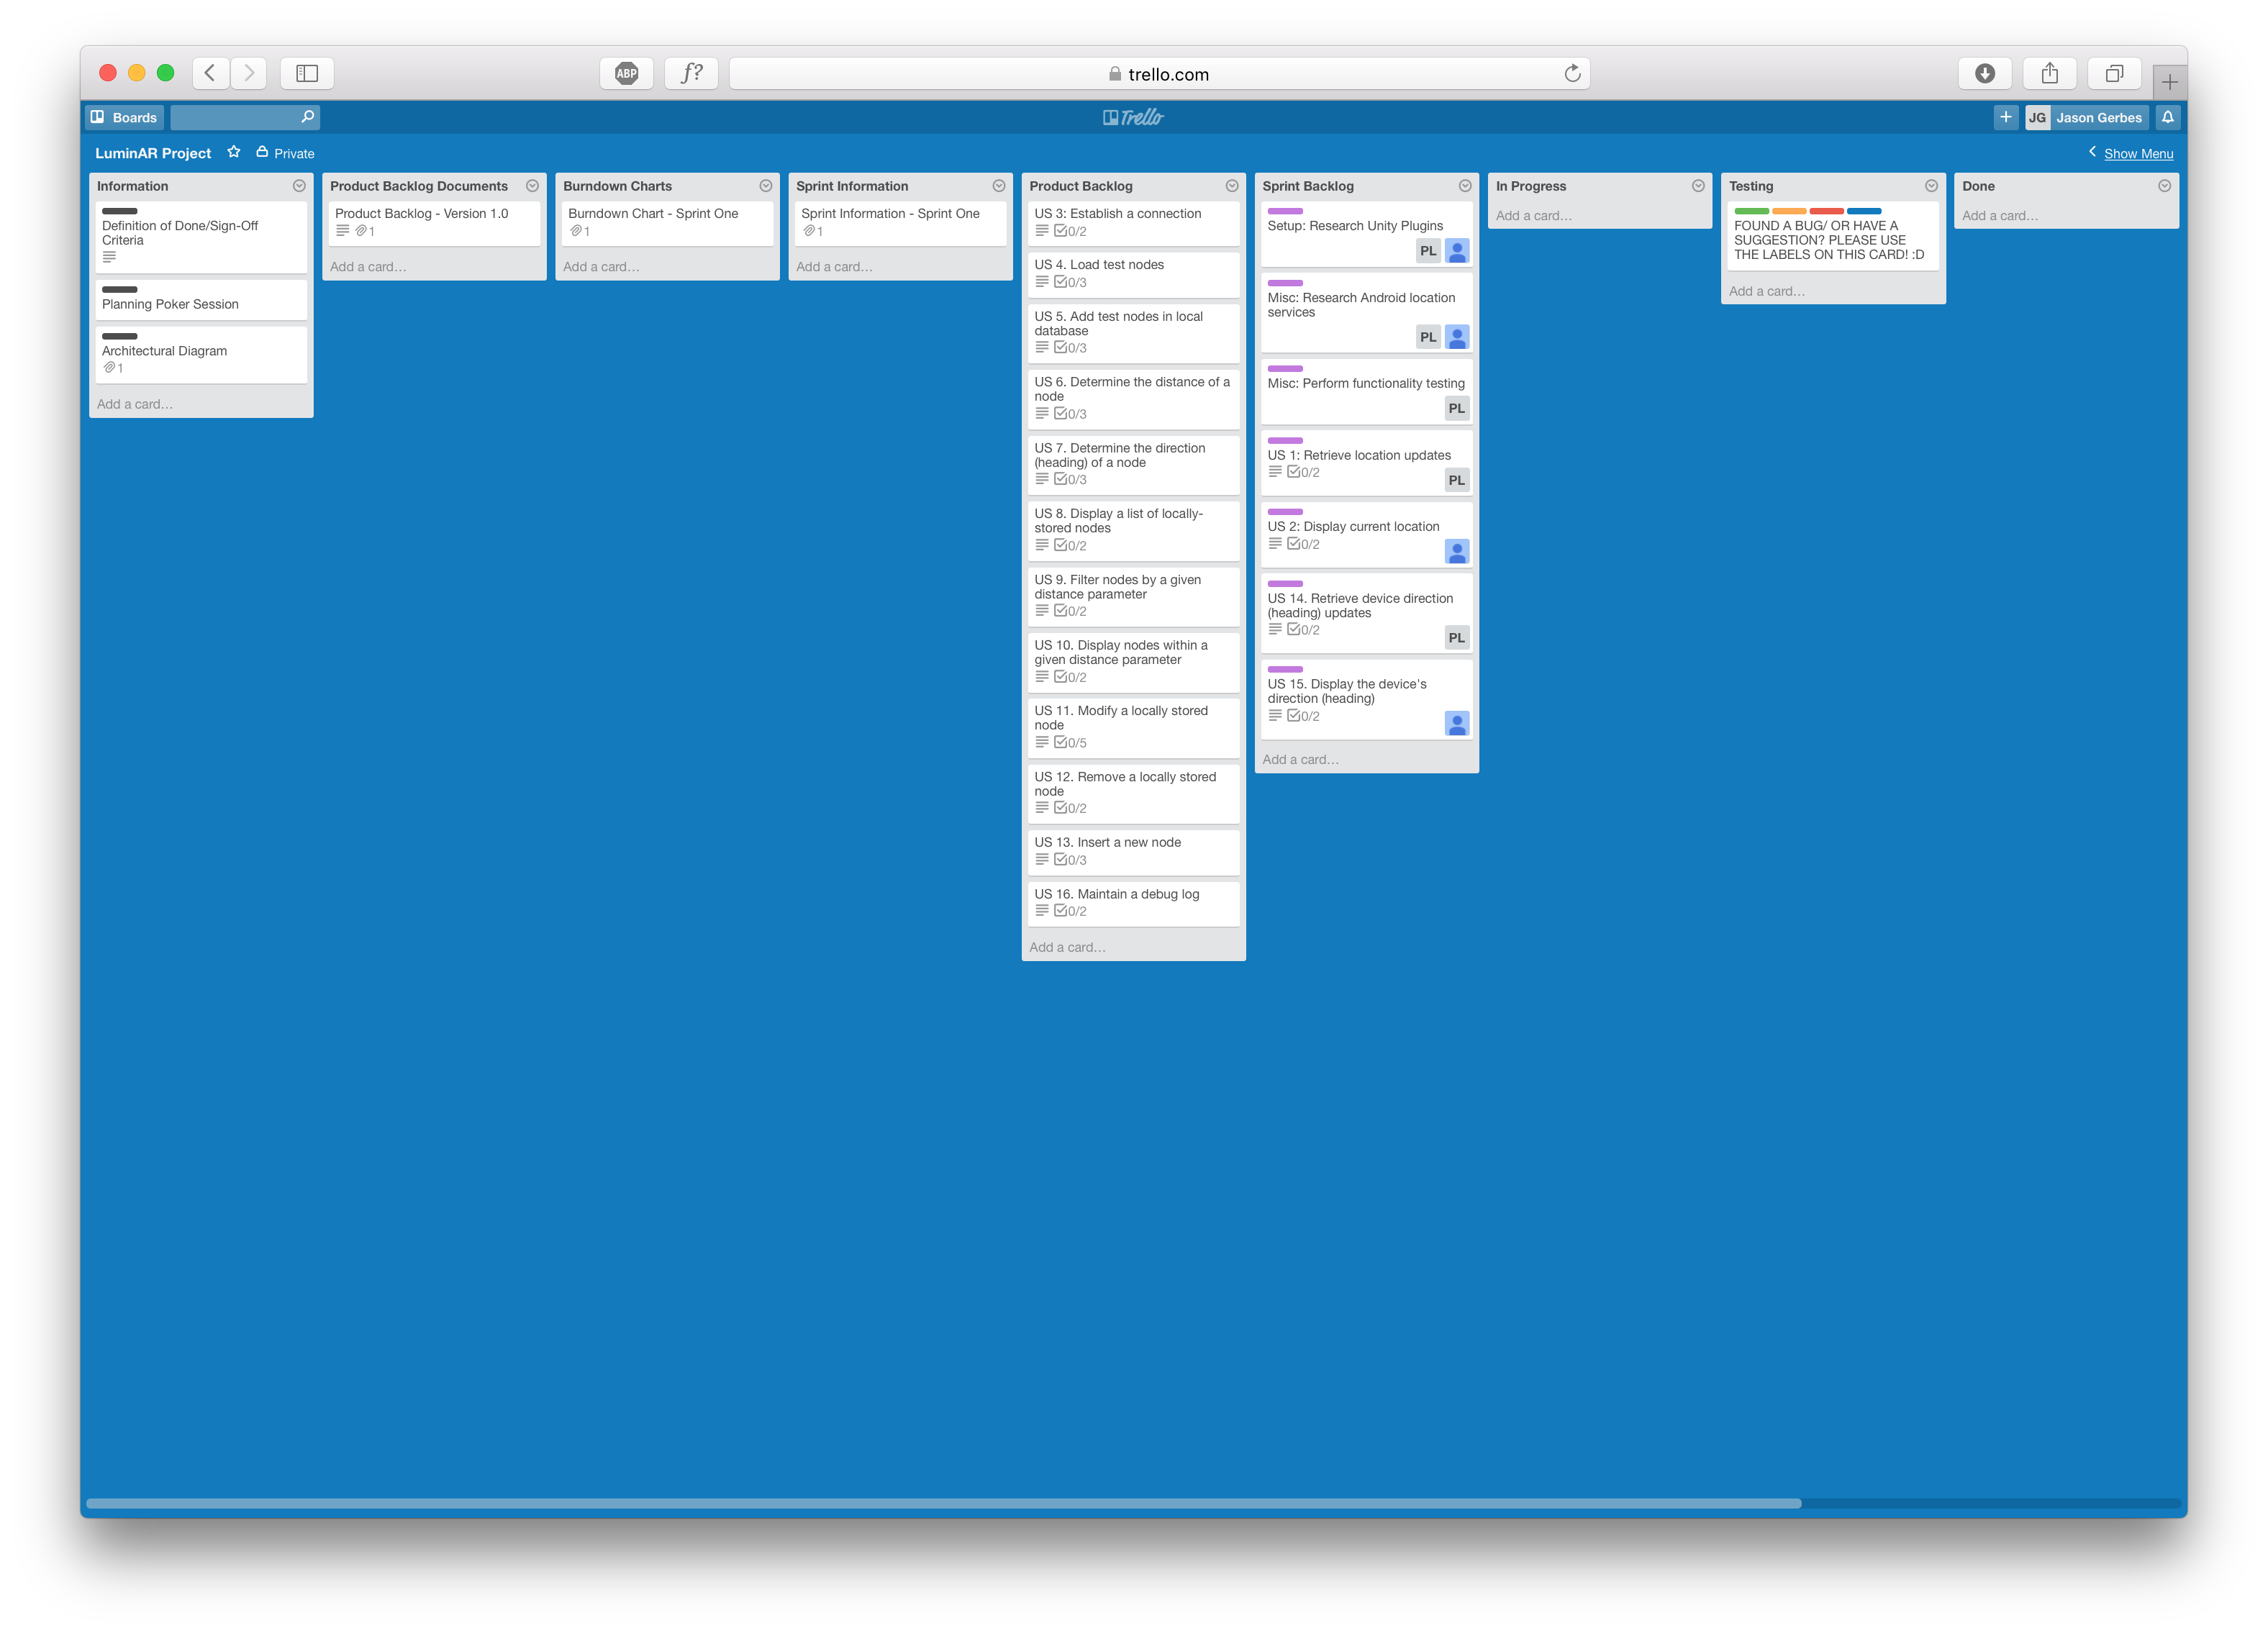
Task: Open the Burndown Charts list menu
Action: coord(765,186)
